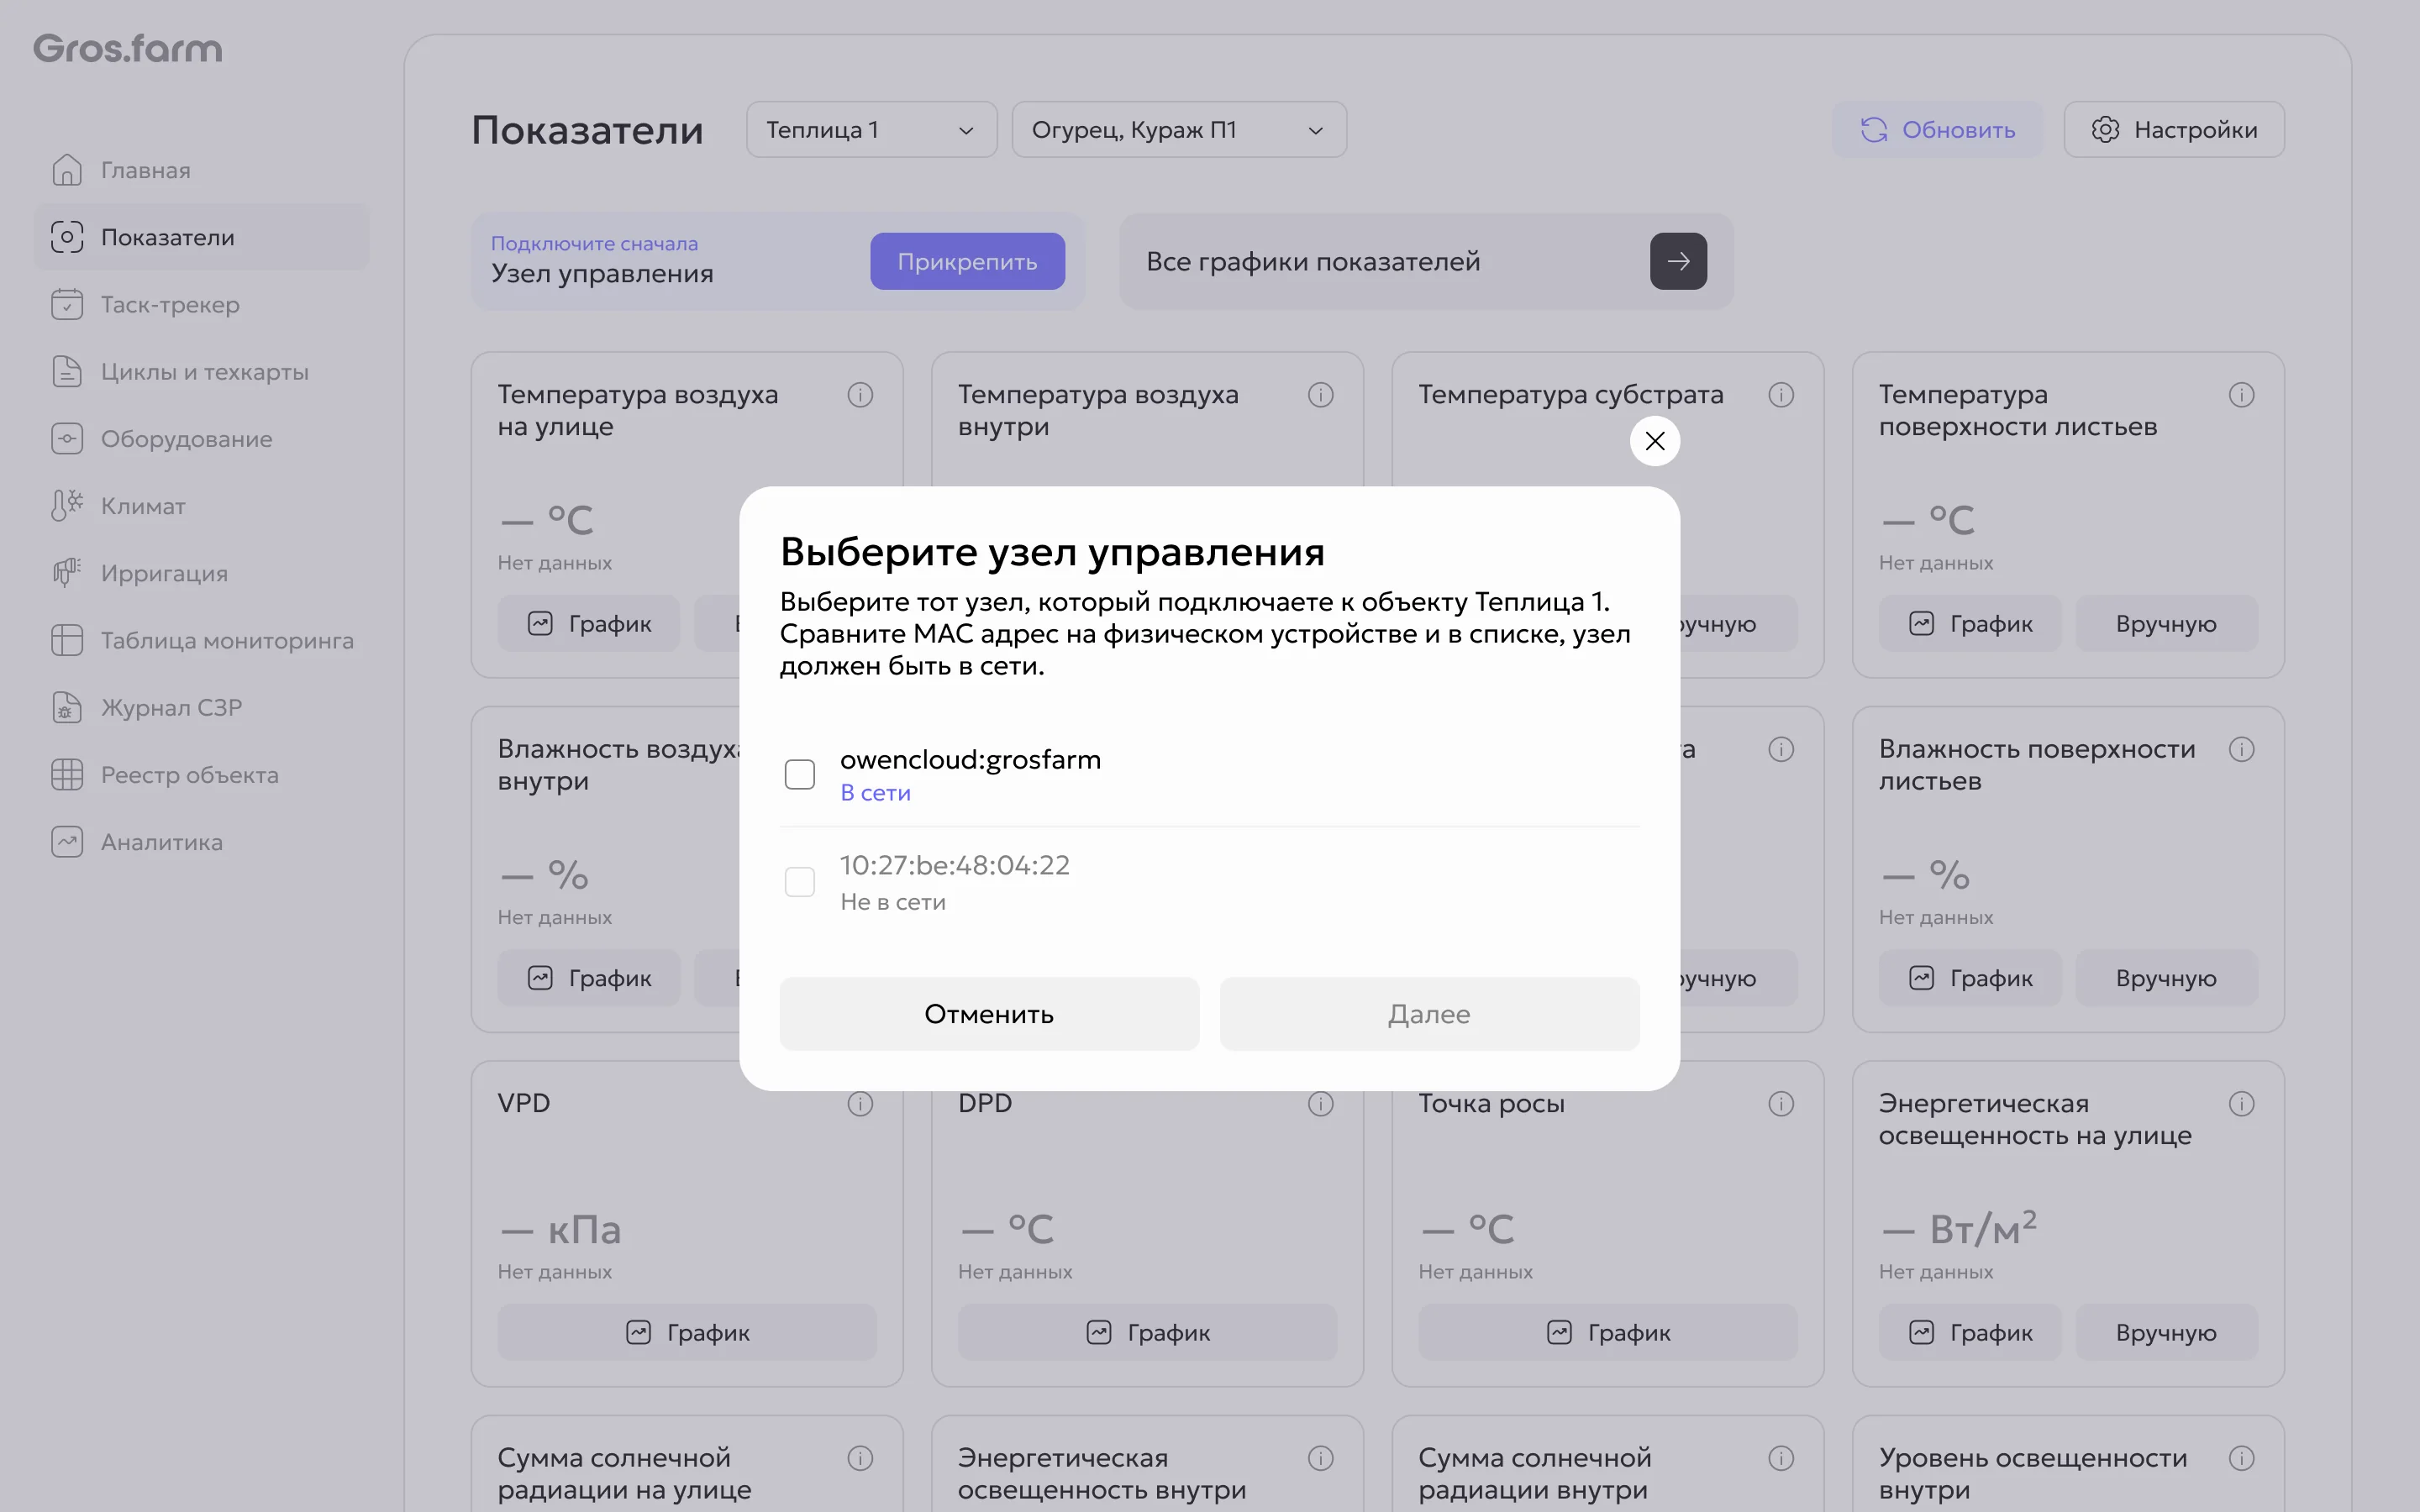Click Вручную for Температура поверхности листьев
Image resolution: width=2420 pixels, height=1512 pixels.
coord(2166,624)
